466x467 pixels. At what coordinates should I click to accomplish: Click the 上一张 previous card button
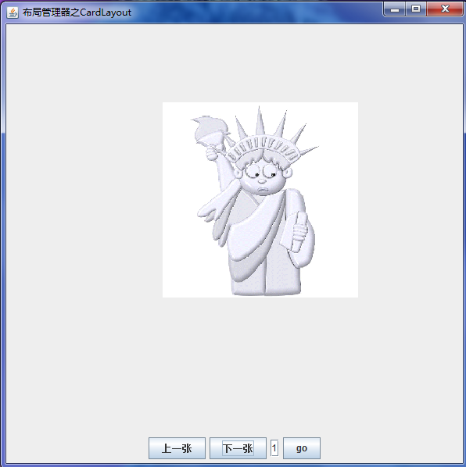pos(177,448)
